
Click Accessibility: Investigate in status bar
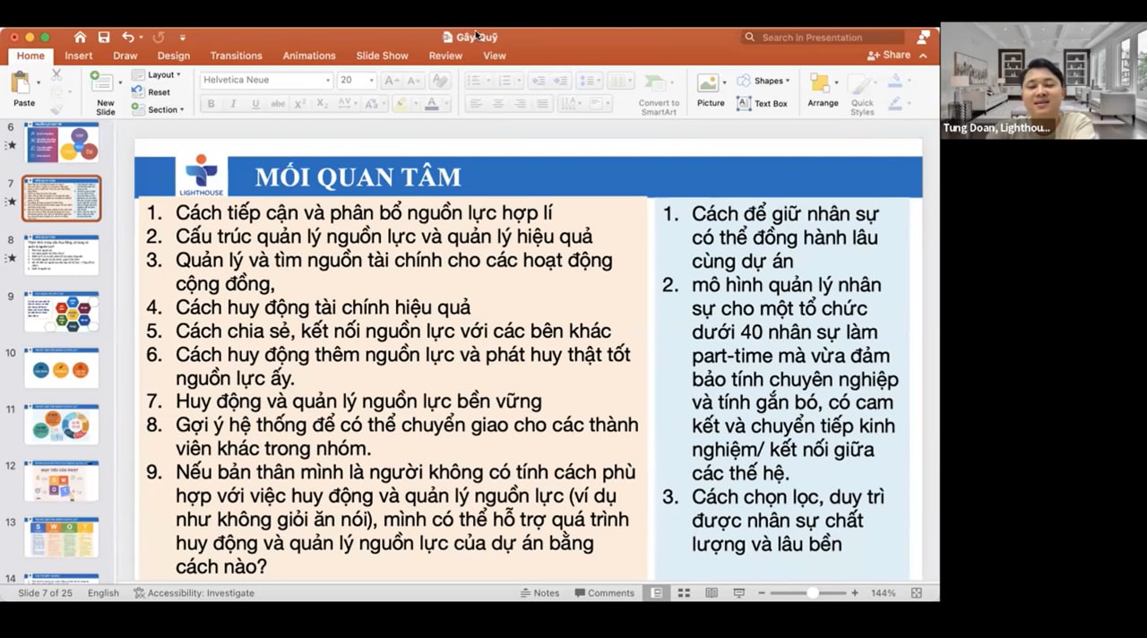point(194,593)
